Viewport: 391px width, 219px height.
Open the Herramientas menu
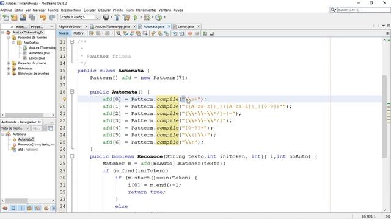146,10
